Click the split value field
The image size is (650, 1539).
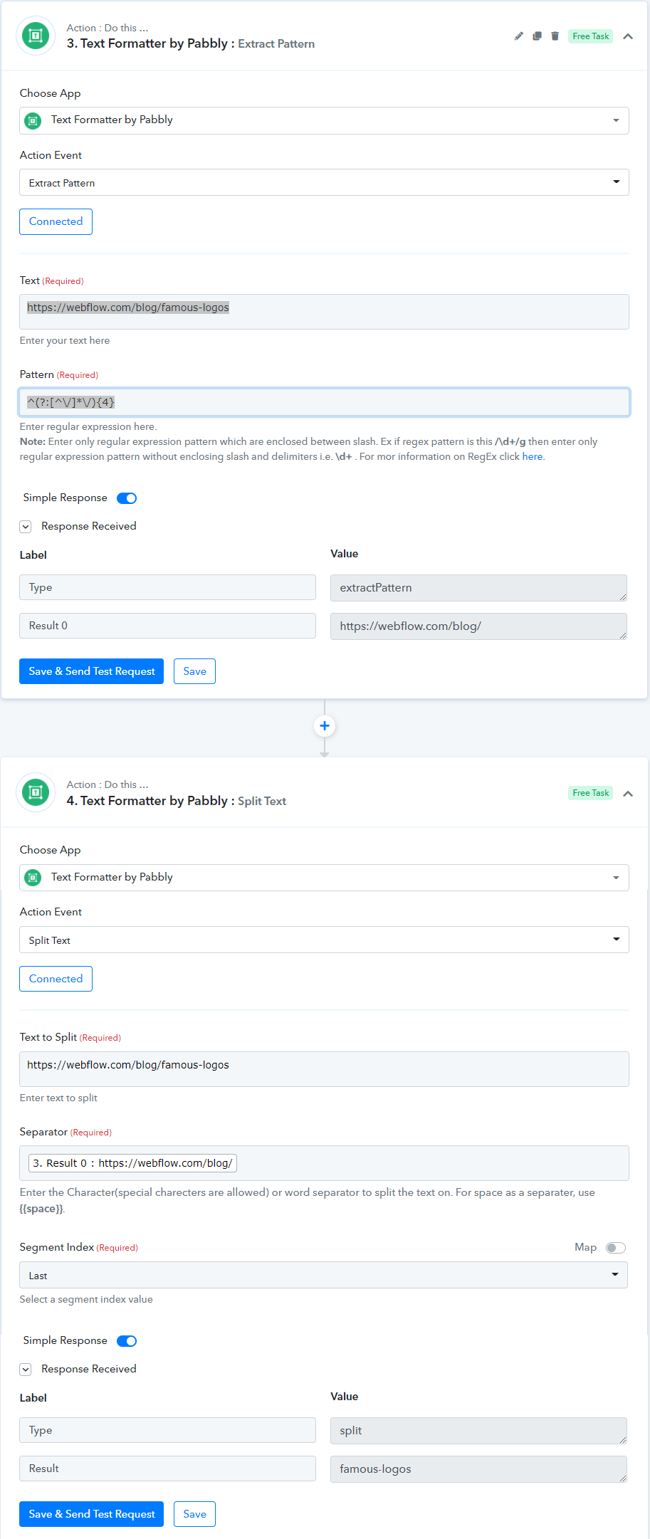point(478,1431)
